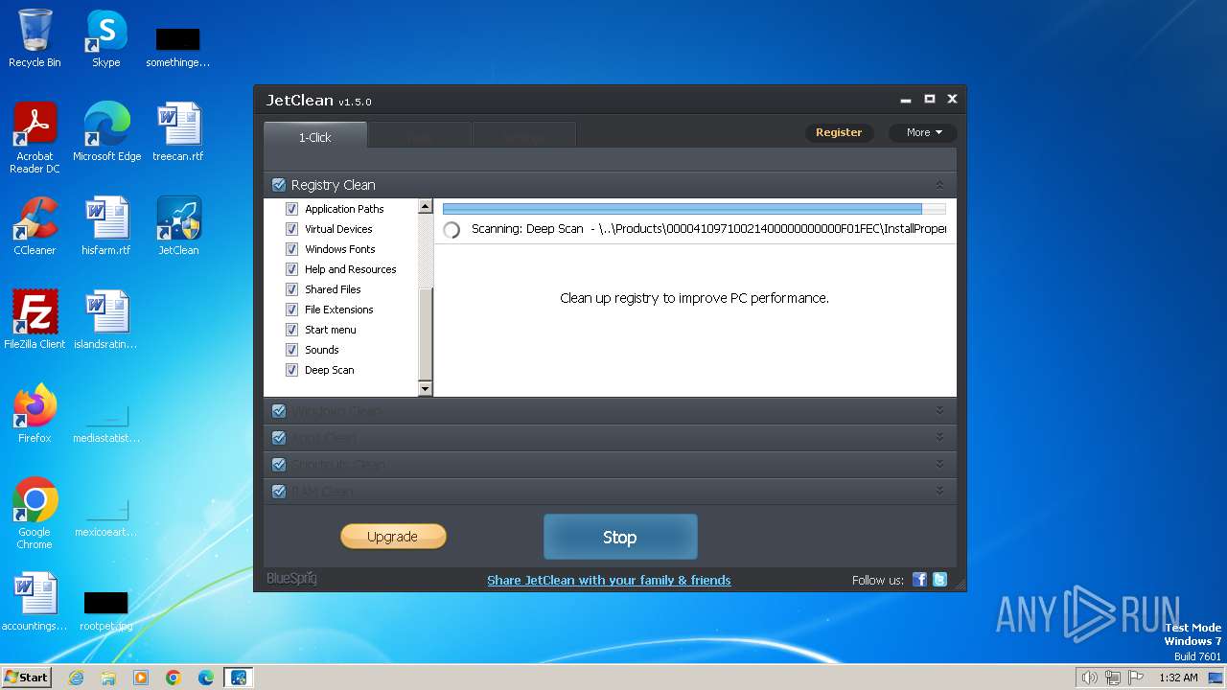Image resolution: width=1227 pixels, height=690 pixels.
Task: Click registry list scroll down arrow
Action: [x=426, y=389]
